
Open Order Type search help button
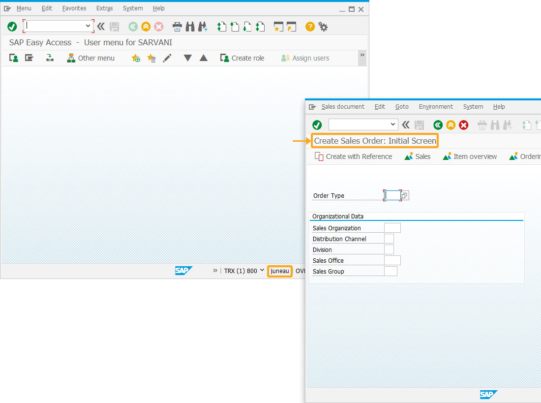405,195
